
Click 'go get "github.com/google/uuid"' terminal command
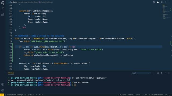pos(89,78)
